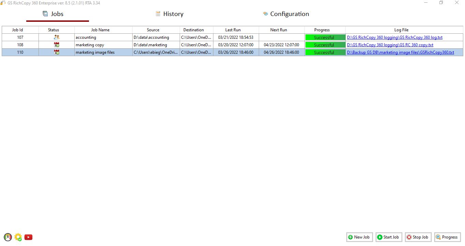The height and width of the screenshot is (246, 465).
Task: Click the Next Run column header
Action: click(282, 30)
